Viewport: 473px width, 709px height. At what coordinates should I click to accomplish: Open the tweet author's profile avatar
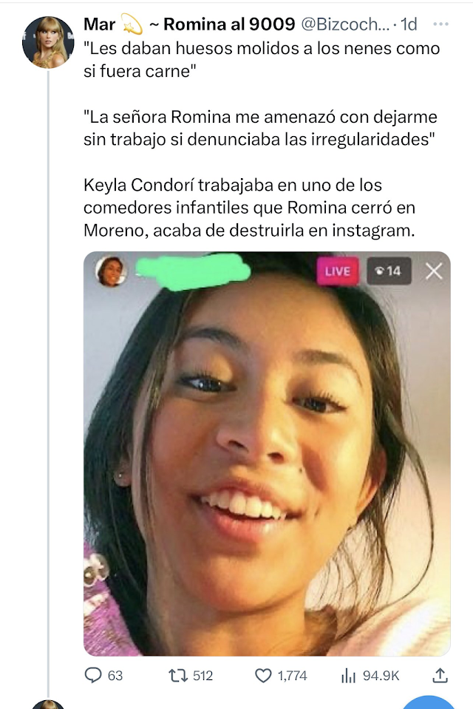48,42
